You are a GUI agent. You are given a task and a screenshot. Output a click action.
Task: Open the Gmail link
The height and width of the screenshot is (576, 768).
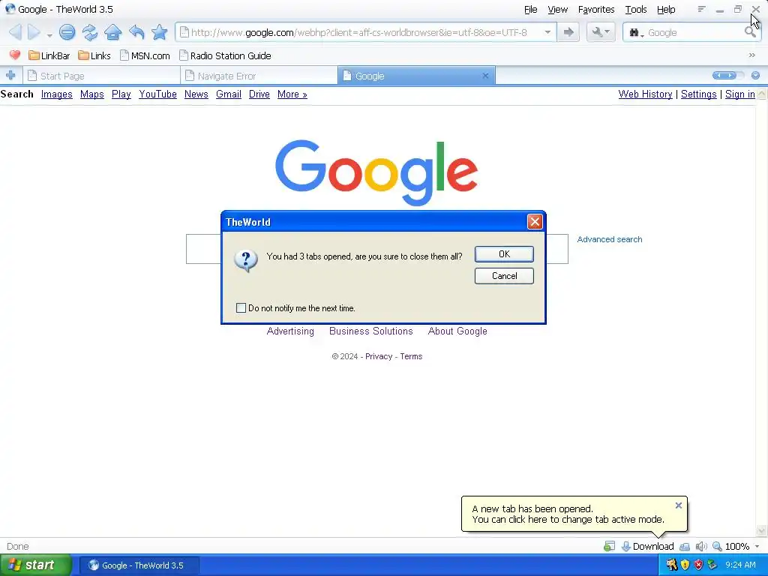click(229, 94)
